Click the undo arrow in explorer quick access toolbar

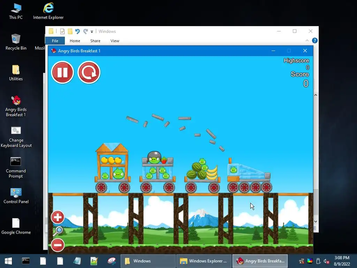[77, 31]
